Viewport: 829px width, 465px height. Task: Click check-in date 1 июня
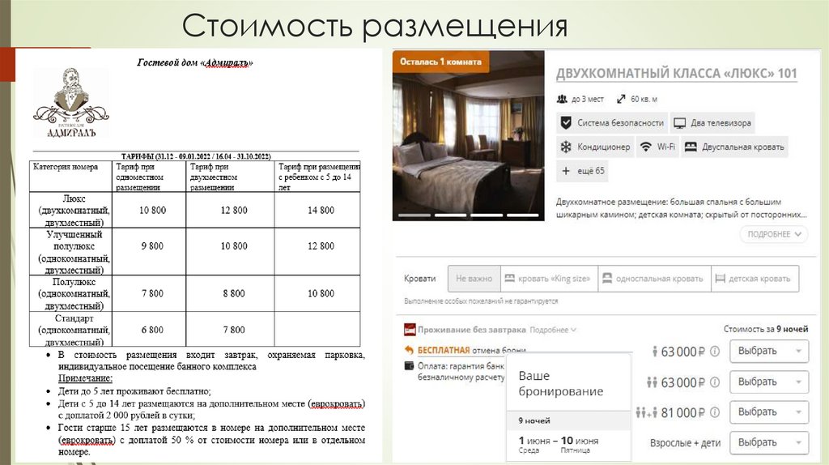point(534,445)
